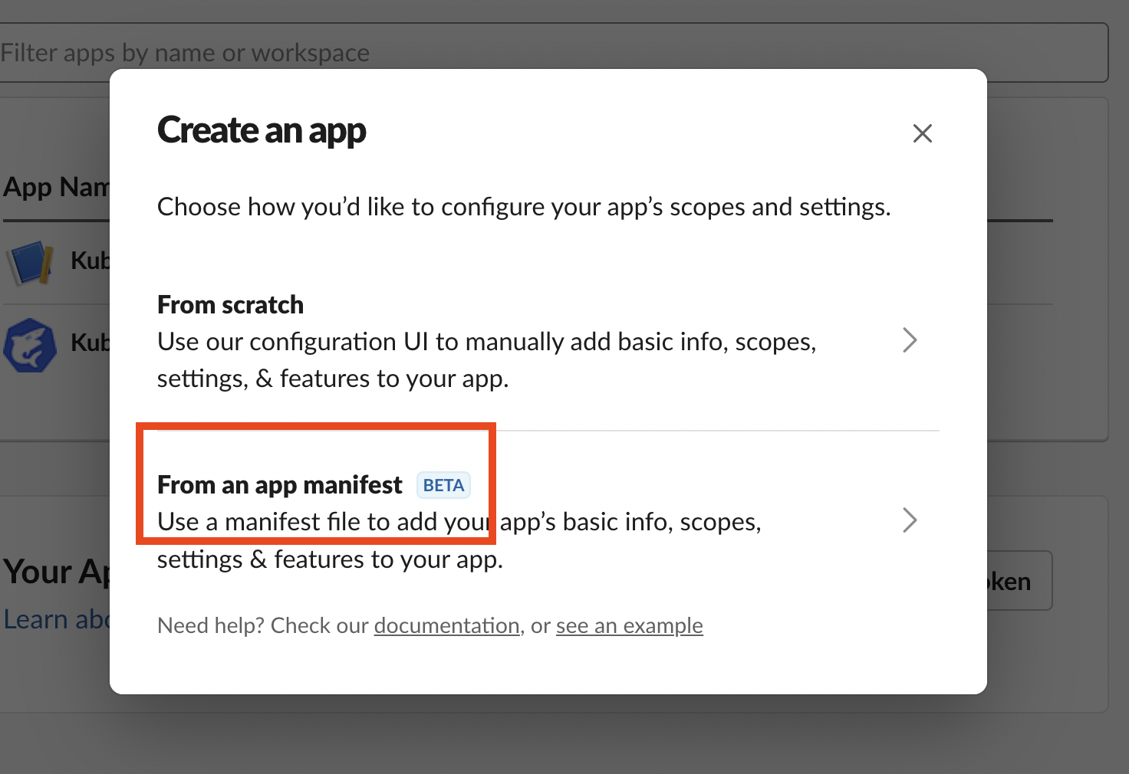Click the Create an app dialog title
Screen dimensions: 1129x774
pyautogui.click(x=262, y=130)
